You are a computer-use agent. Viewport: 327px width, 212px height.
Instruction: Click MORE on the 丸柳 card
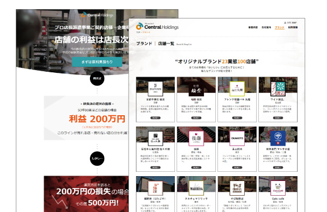[237, 118]
